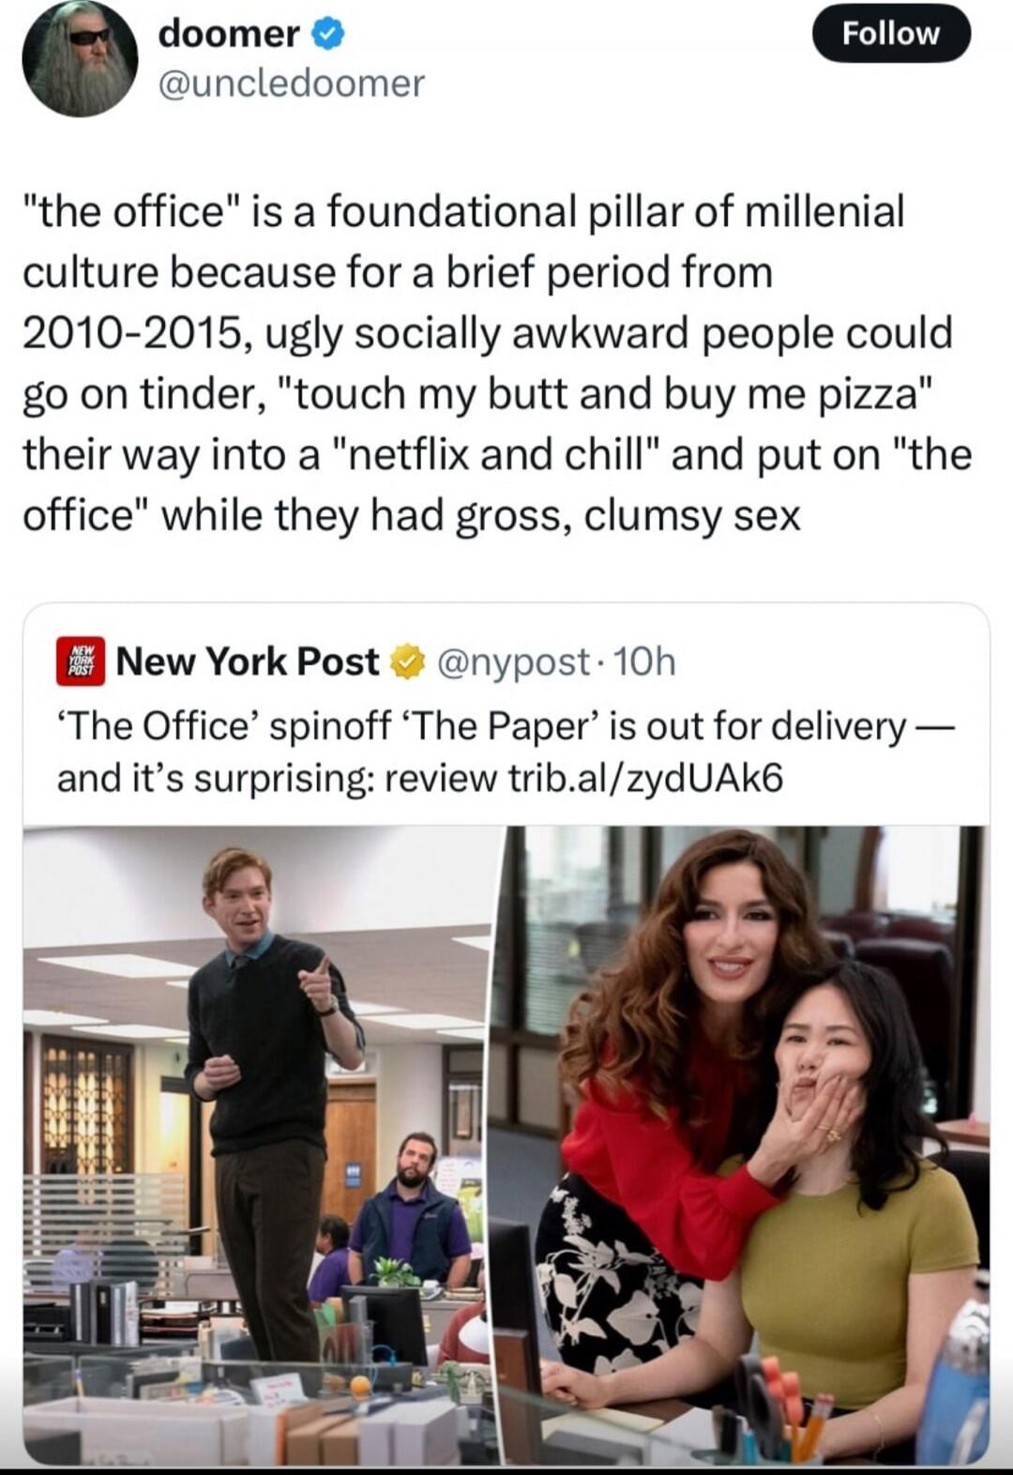Open the quoted New York Post tweet text
1013x1475 pixels.
[506, 752]
